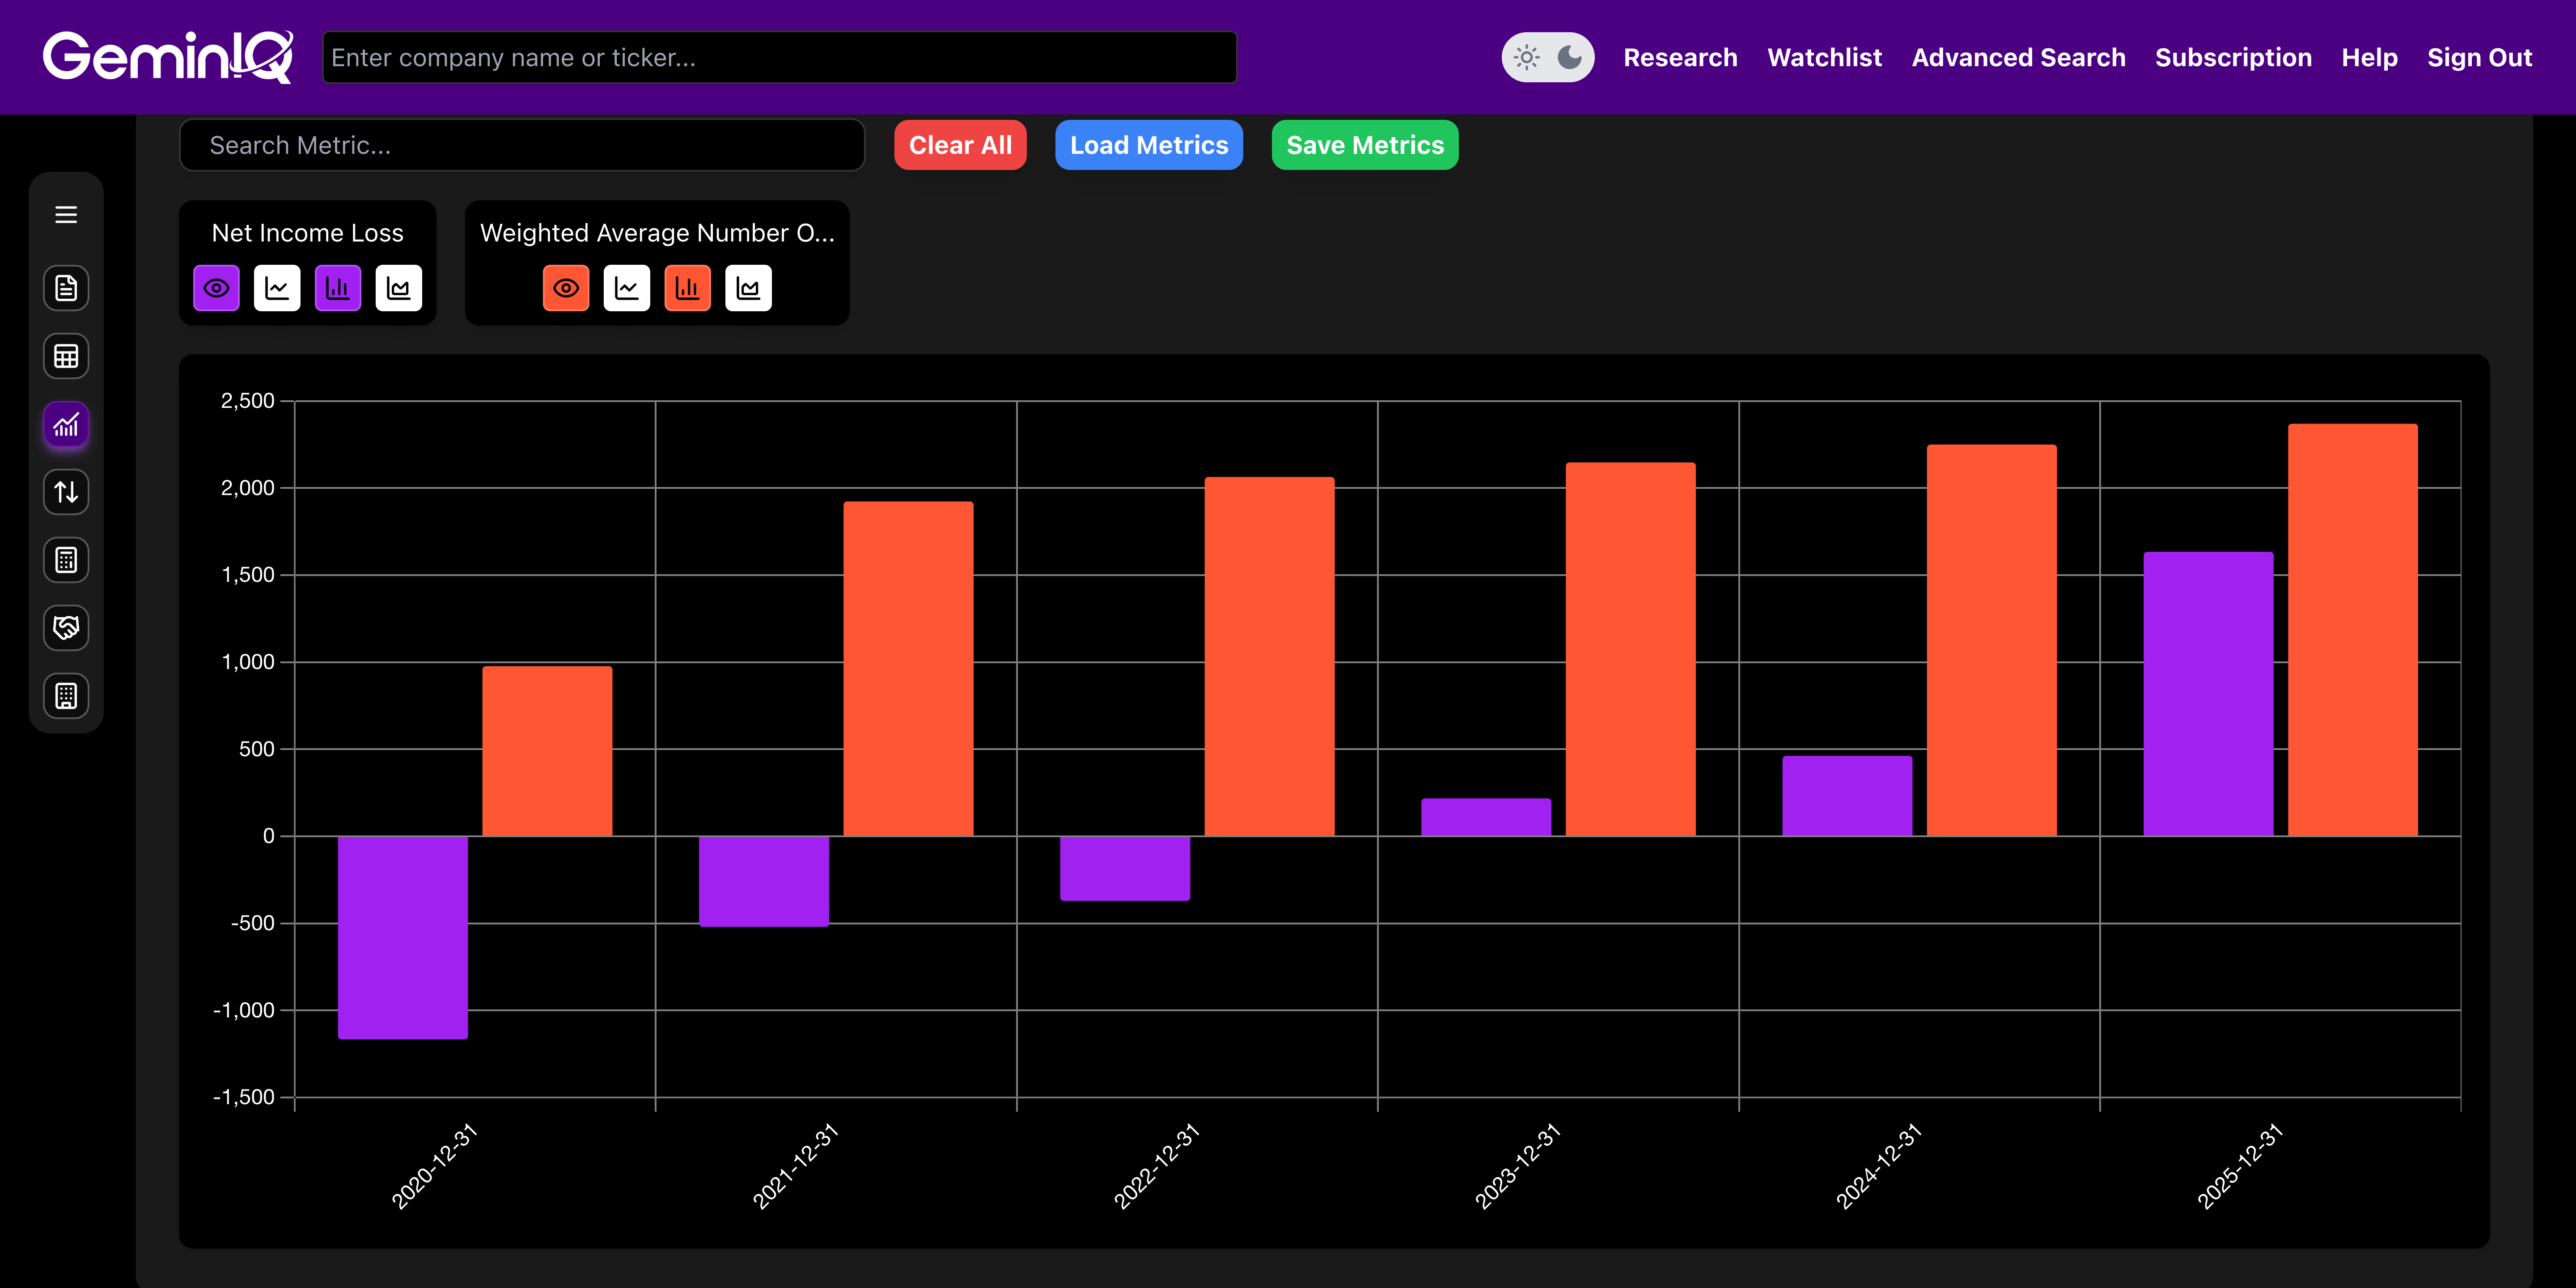Open the handshake deals sidebar icon
Image resolution: width=2576 pixels, height=1288 pixels.
tap(66, 628)
